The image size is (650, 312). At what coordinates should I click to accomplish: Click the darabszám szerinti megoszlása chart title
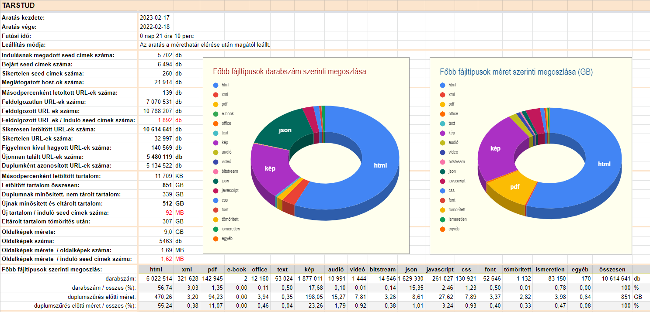tap(289, 72)
